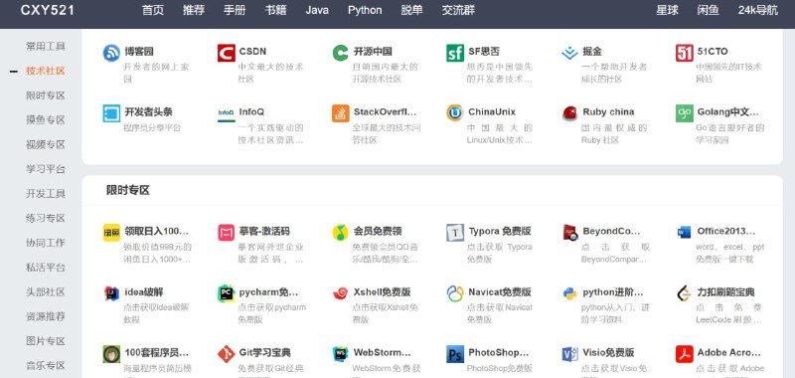Open the WebStorm WS icon

click(341, 354)
